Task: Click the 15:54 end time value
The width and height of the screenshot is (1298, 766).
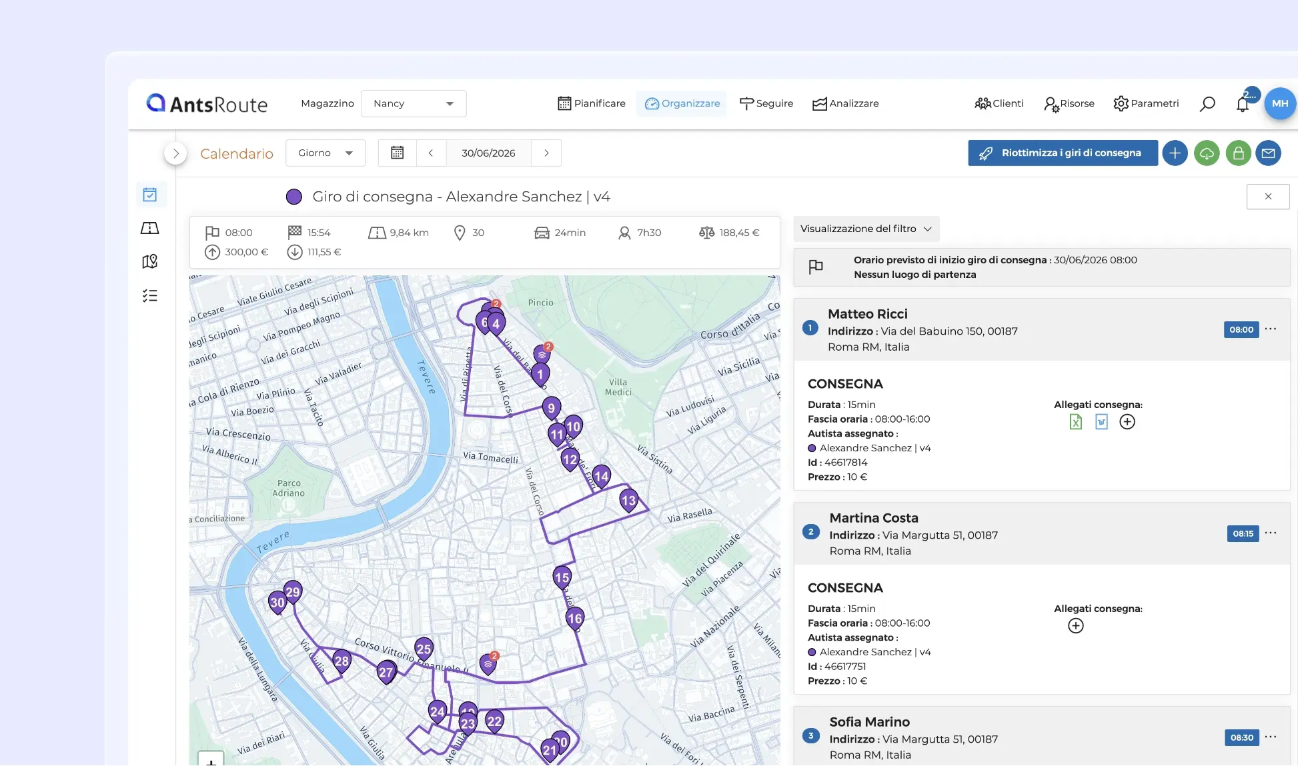Action: point(319,233)
